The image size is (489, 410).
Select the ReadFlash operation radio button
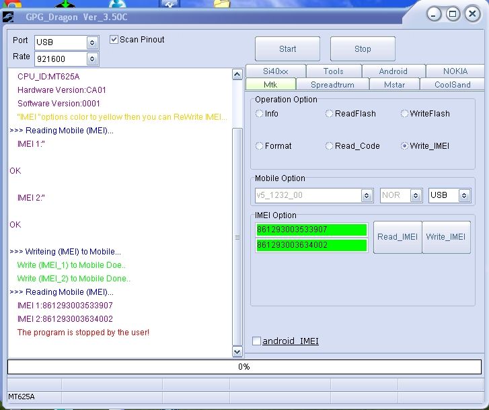tap(330, 114)
